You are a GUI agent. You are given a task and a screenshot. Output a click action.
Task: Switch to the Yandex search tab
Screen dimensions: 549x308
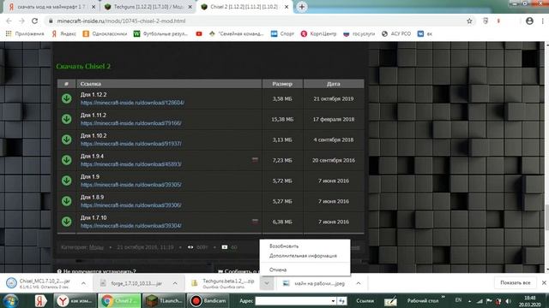[x=51, y=7]
